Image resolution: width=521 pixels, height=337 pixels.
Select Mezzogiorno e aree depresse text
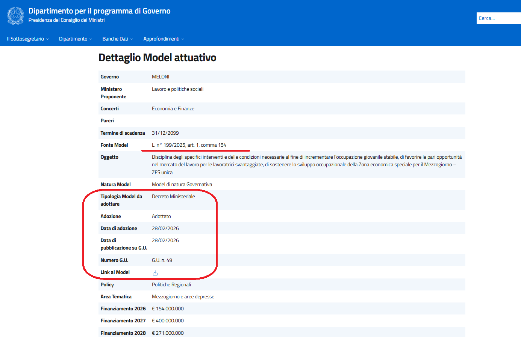tap(183, 297)
